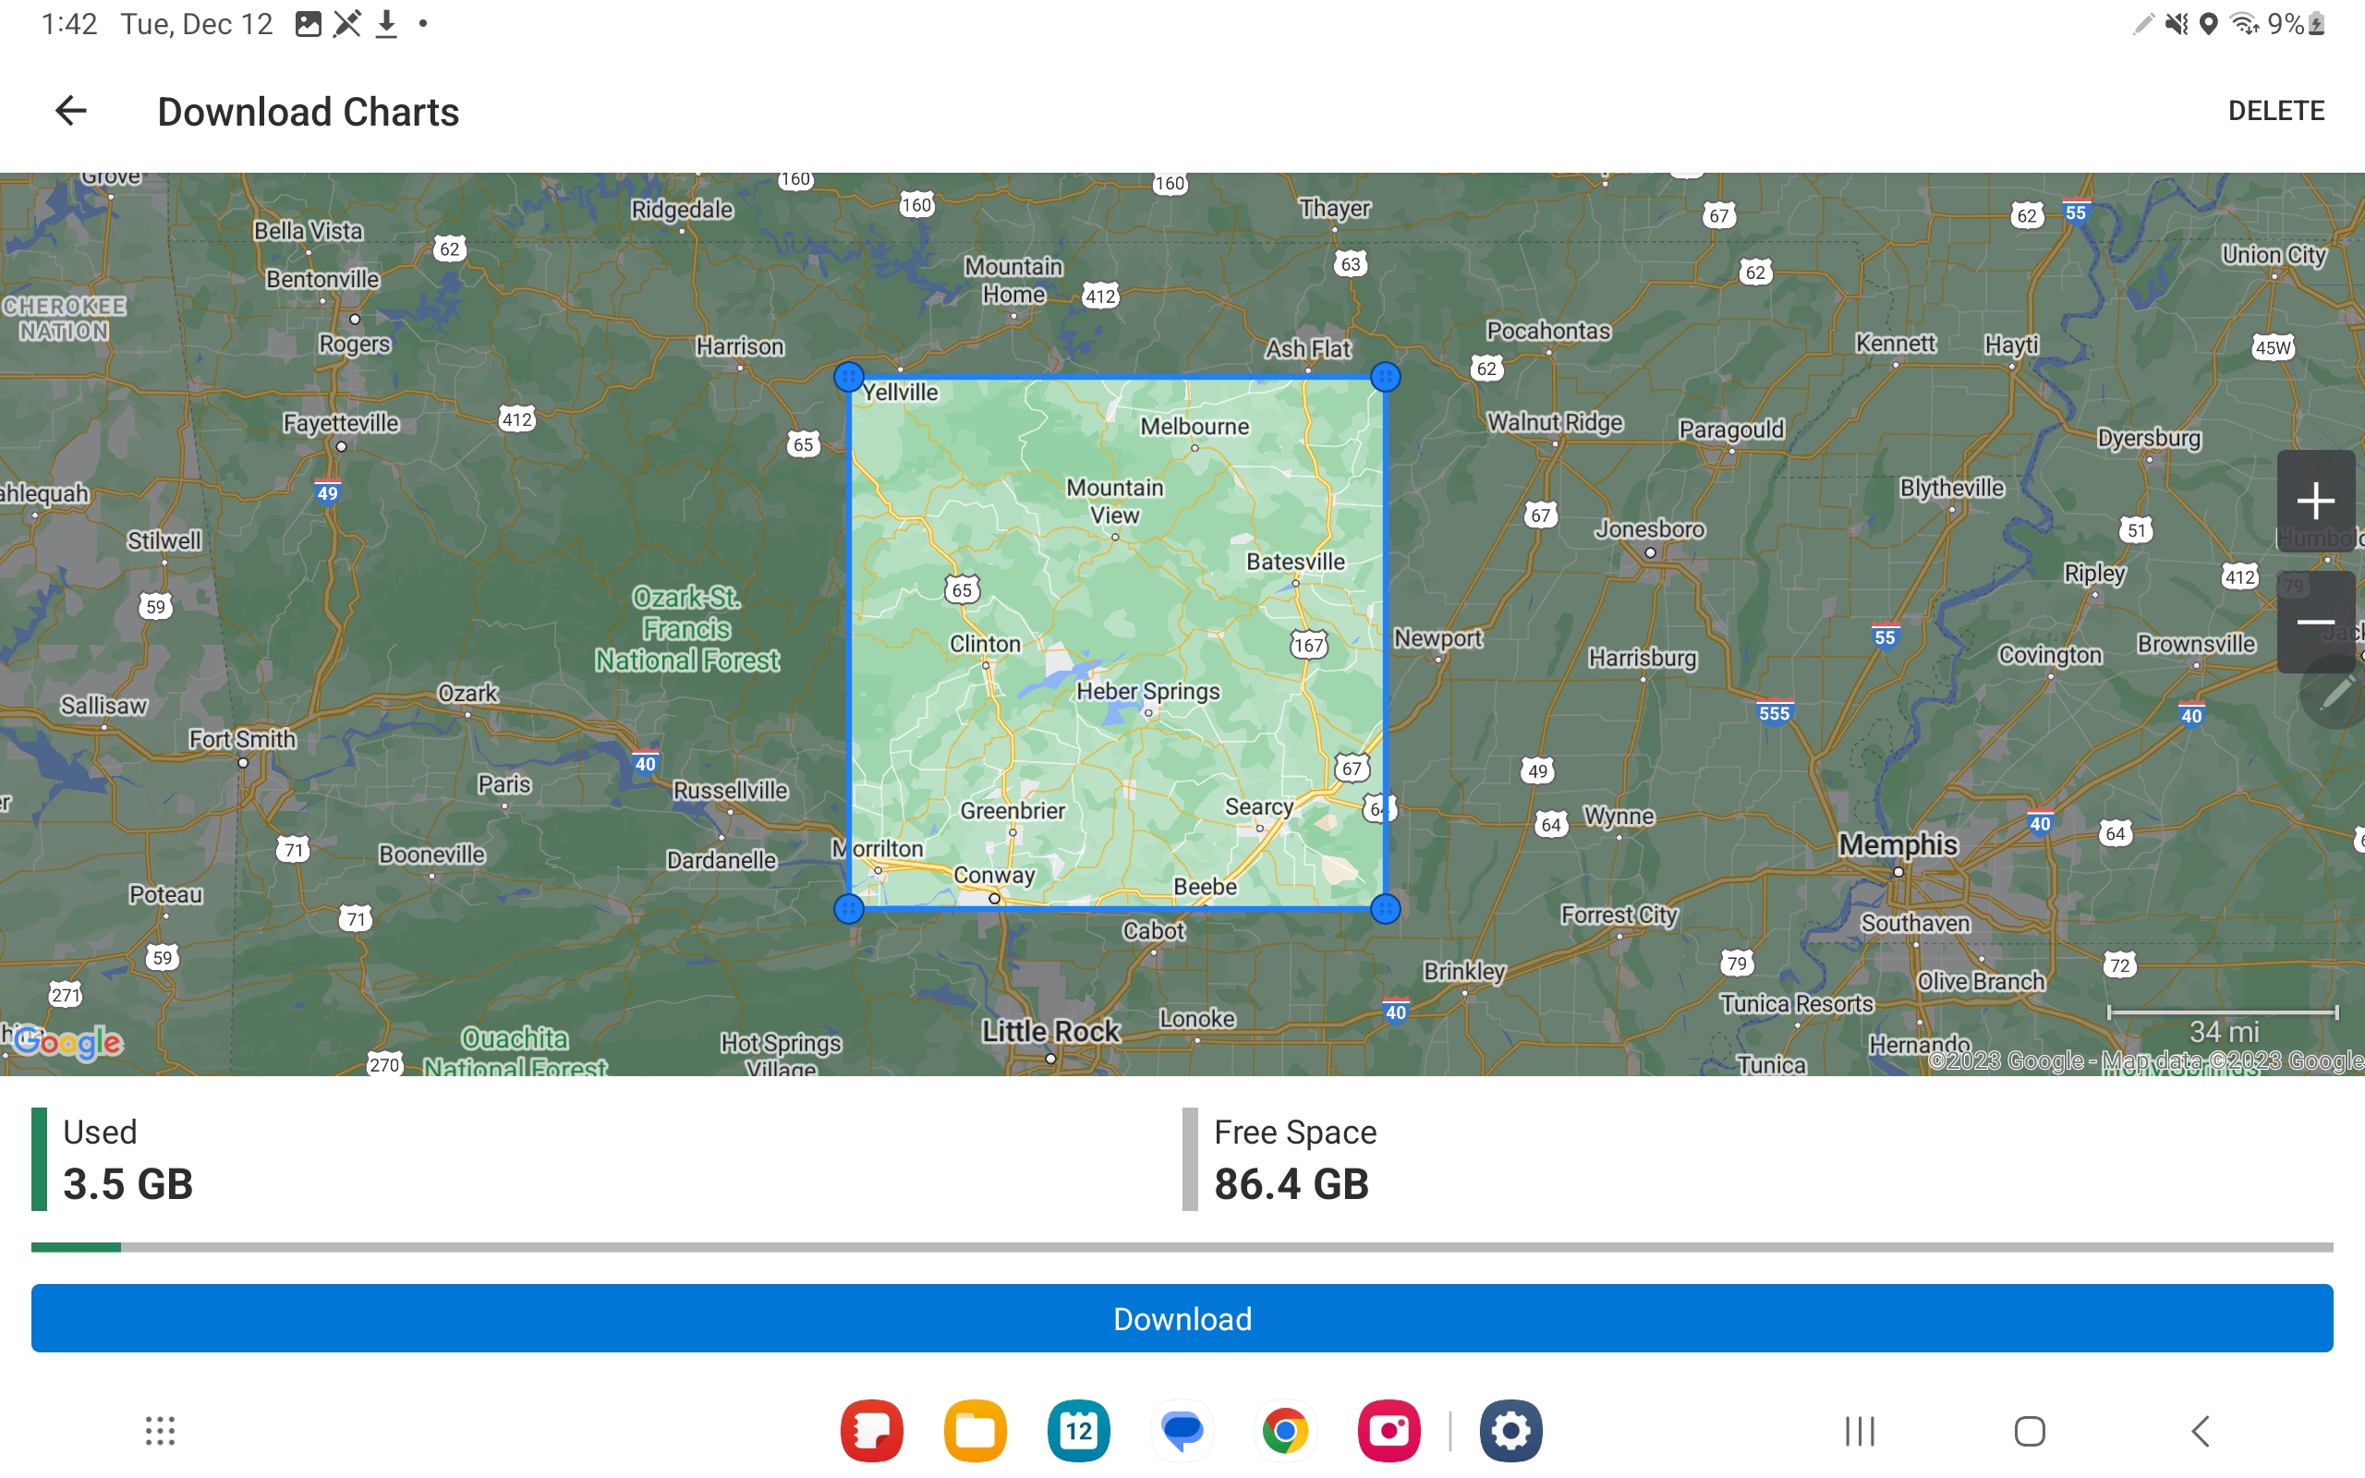Viewport: 2365px width, 1478px height.
Task: Tap the pencil edit icon on map
Action: click(x=2335, y=692)
